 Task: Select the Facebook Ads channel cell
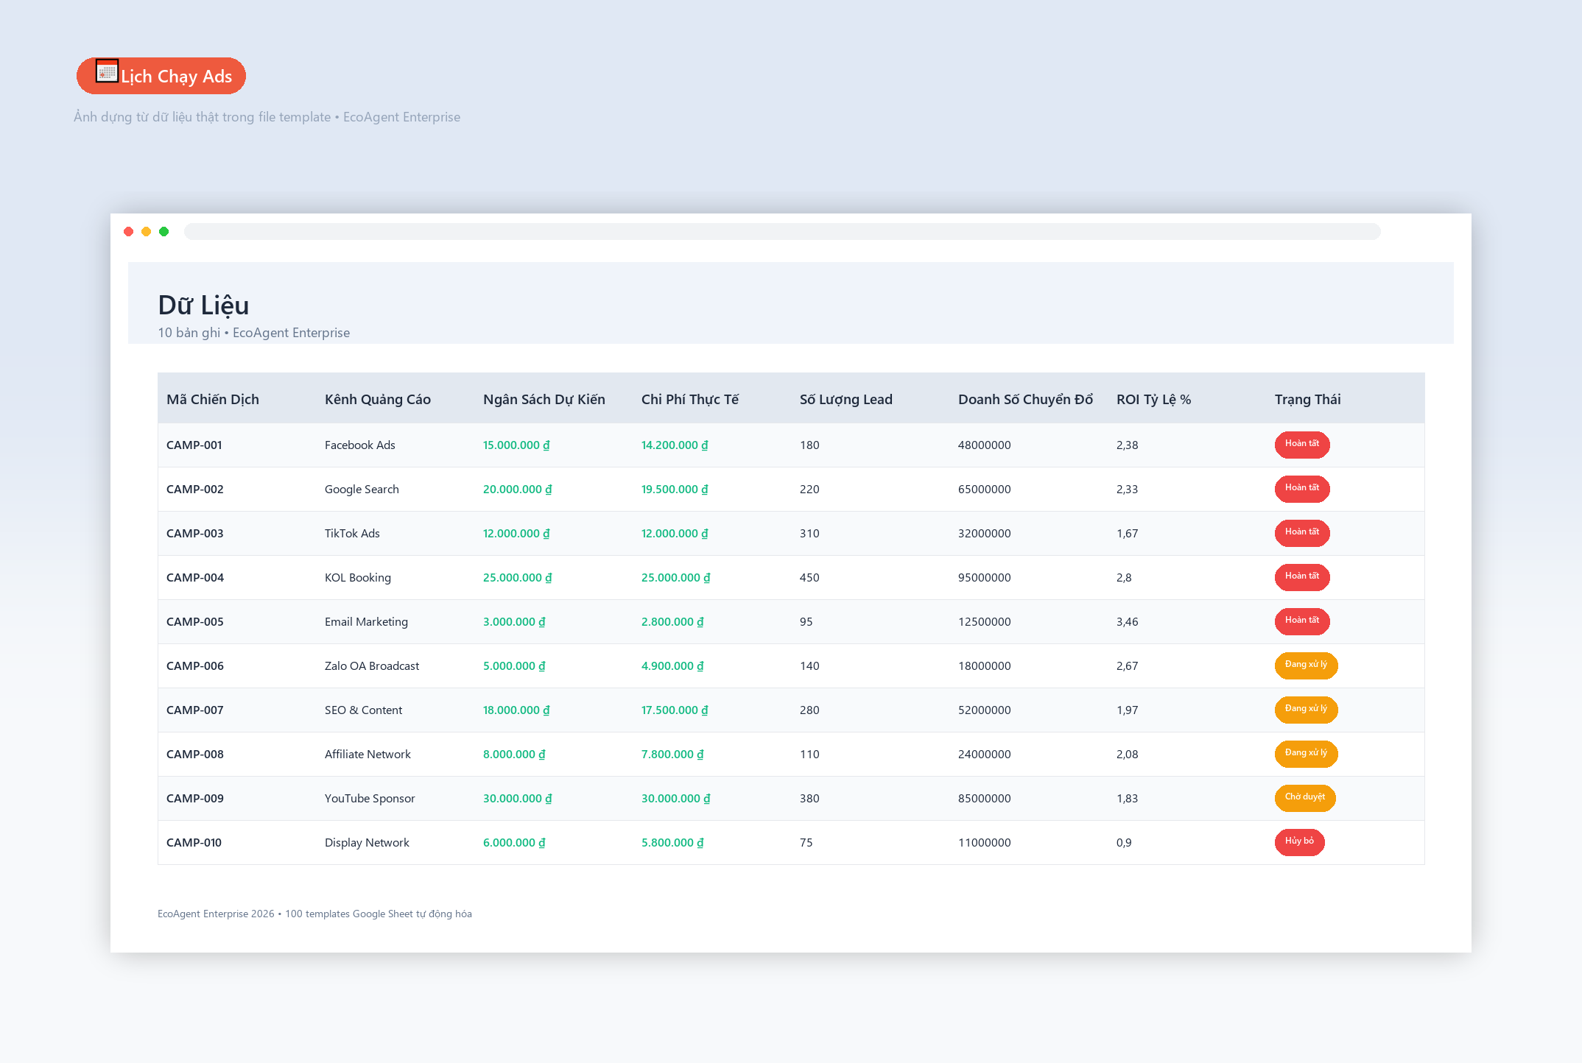point(360,445)
